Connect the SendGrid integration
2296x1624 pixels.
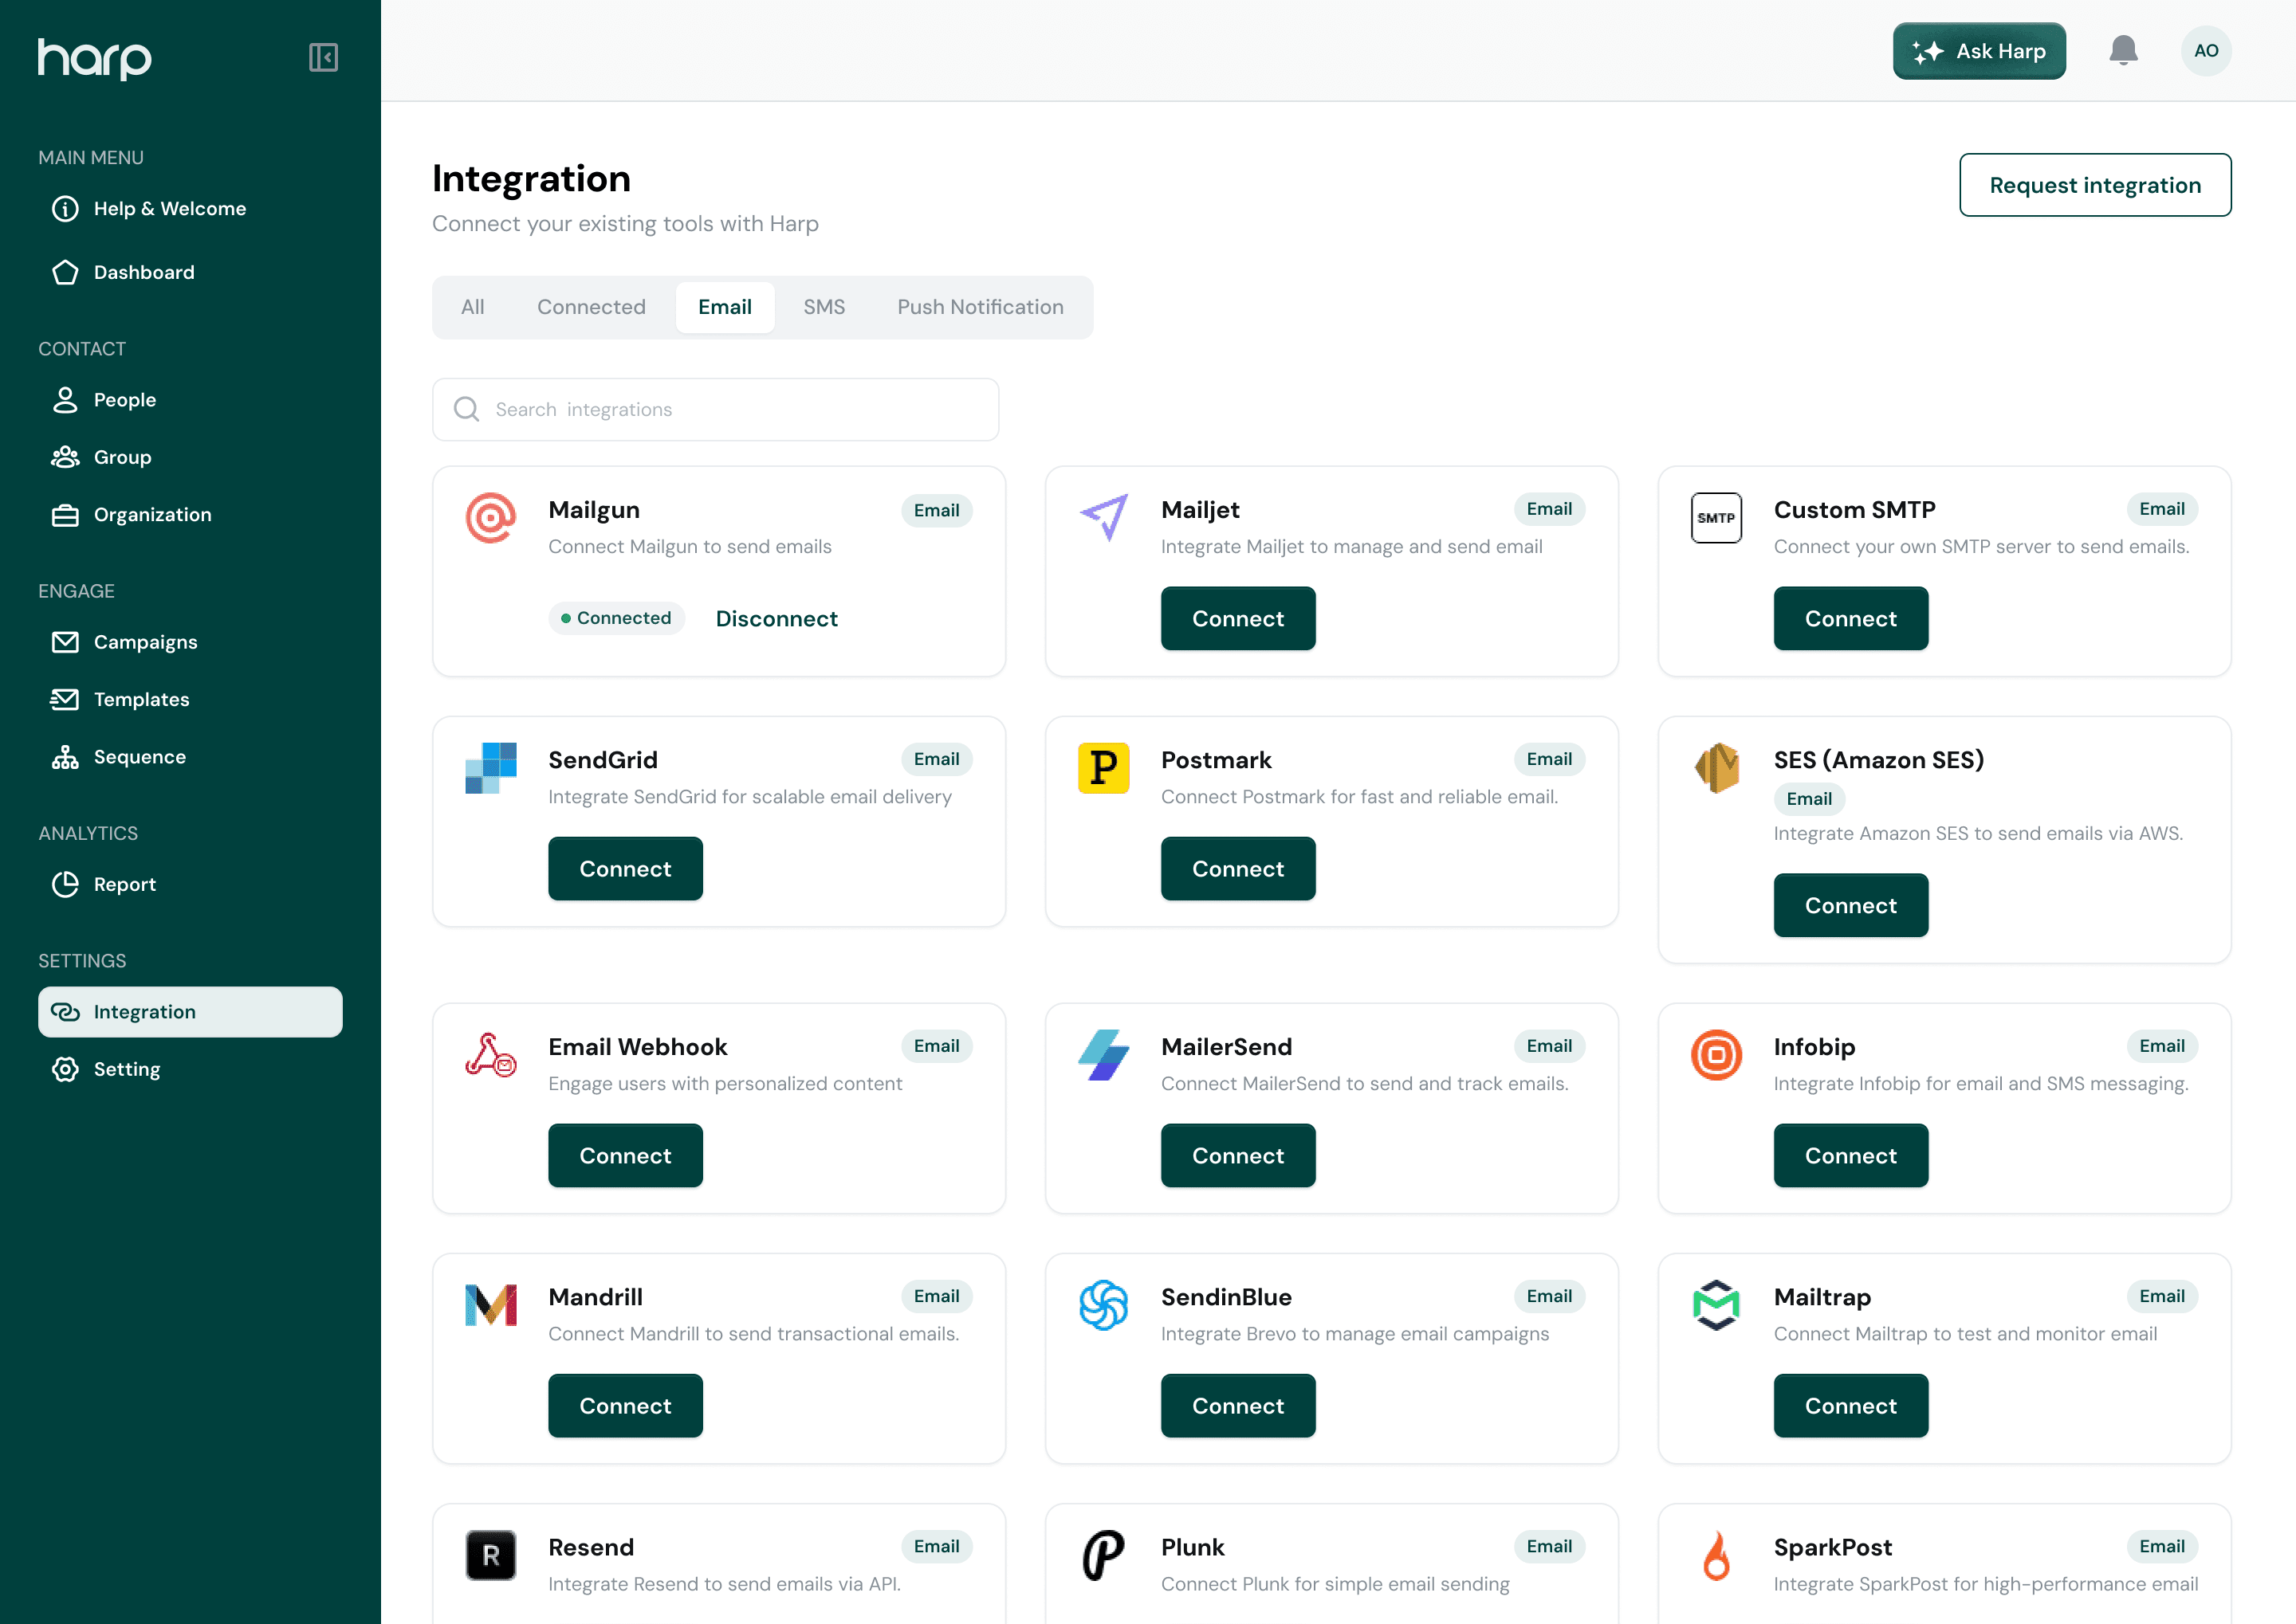click(x=625, y=869)
